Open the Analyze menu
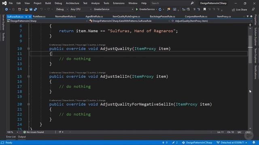Image resolution: width=259 pixels, height=145 pixels. [96, 3]
